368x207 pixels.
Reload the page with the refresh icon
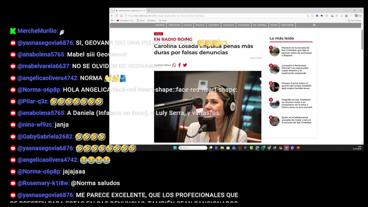[x=117, y=16]
